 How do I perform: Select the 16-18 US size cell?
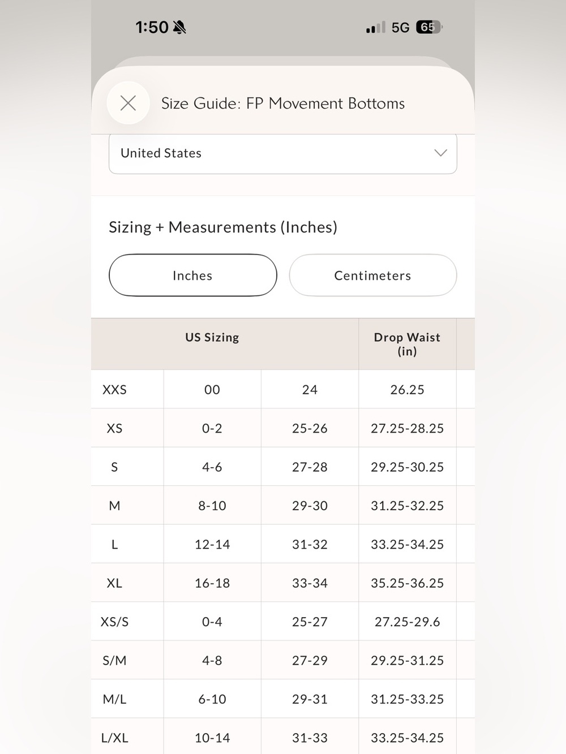(x=212, y=583)
